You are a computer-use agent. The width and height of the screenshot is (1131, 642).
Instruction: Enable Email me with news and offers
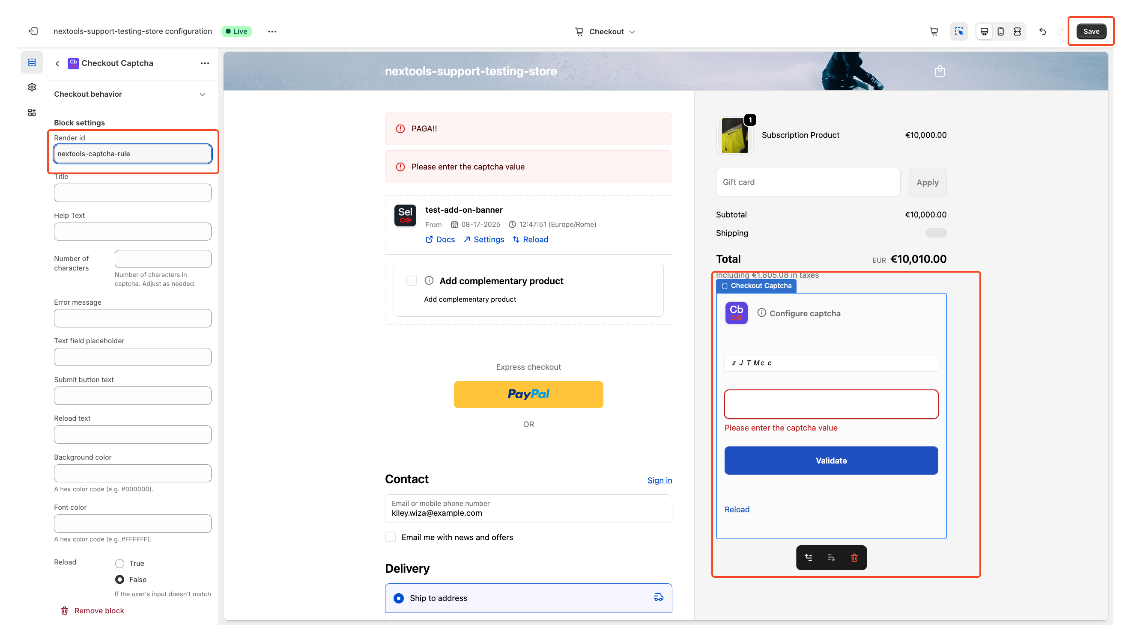tap(391, 537)
